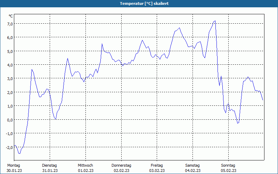The height and width of the screenshot is (174, 278).
Task: Click the date 30.01.23
Action: (14, 171)
